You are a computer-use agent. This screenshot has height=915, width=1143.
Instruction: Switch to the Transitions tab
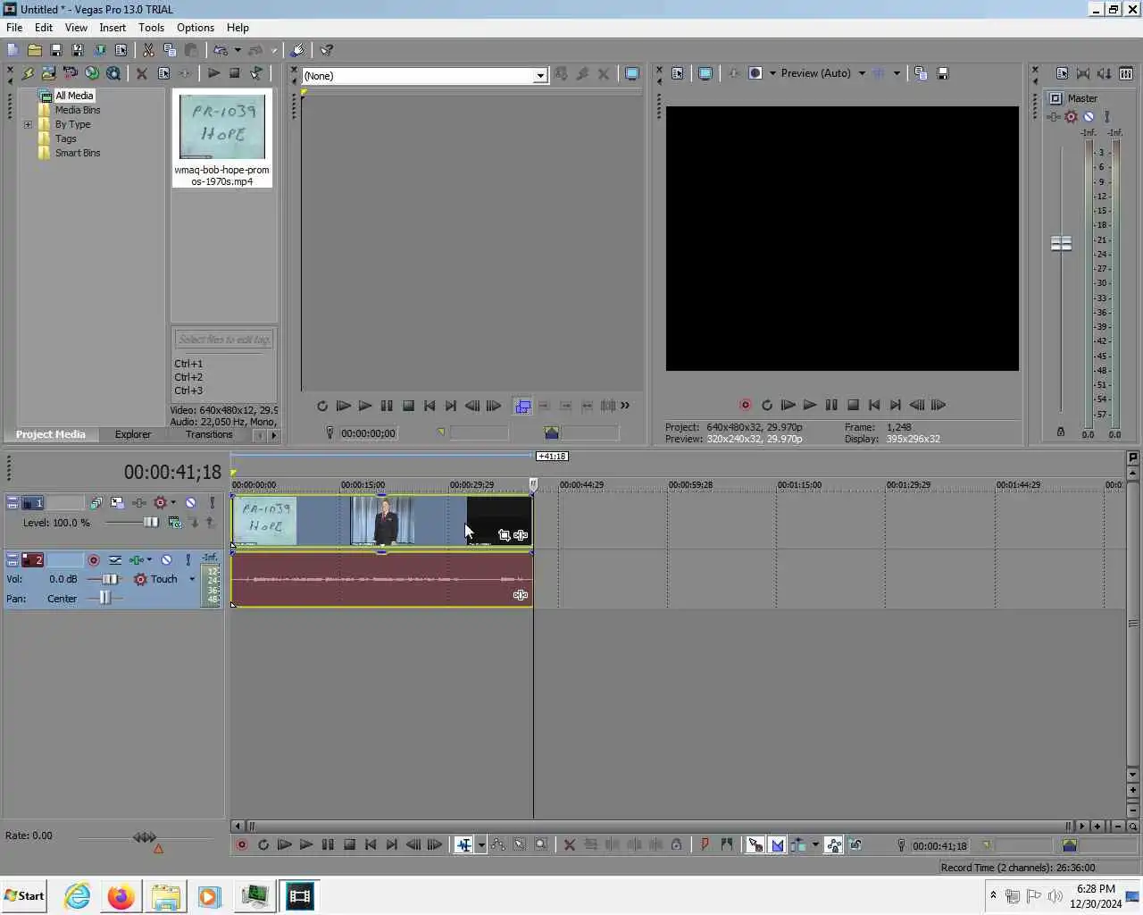(209, 434)
